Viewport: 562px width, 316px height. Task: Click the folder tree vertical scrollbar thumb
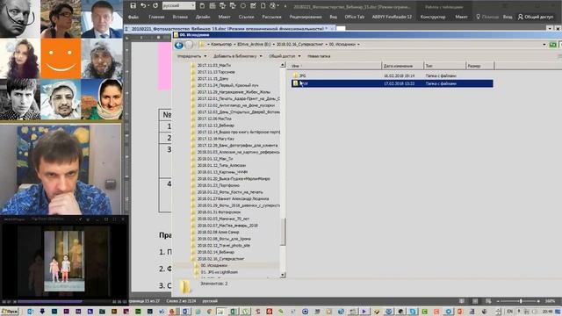[283, 231]
